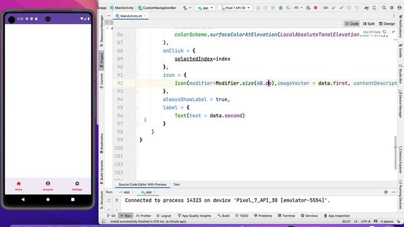Open the app run configuration dropdown
This screenshot has width=404, height=227.
205,8
